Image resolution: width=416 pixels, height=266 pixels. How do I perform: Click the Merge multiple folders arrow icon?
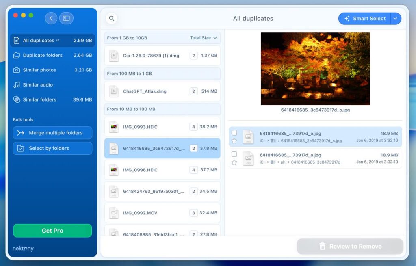[x=20, y=133]
